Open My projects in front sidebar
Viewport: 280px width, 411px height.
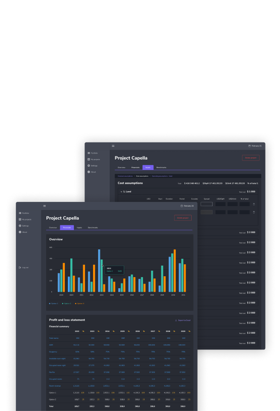[20, 219]
